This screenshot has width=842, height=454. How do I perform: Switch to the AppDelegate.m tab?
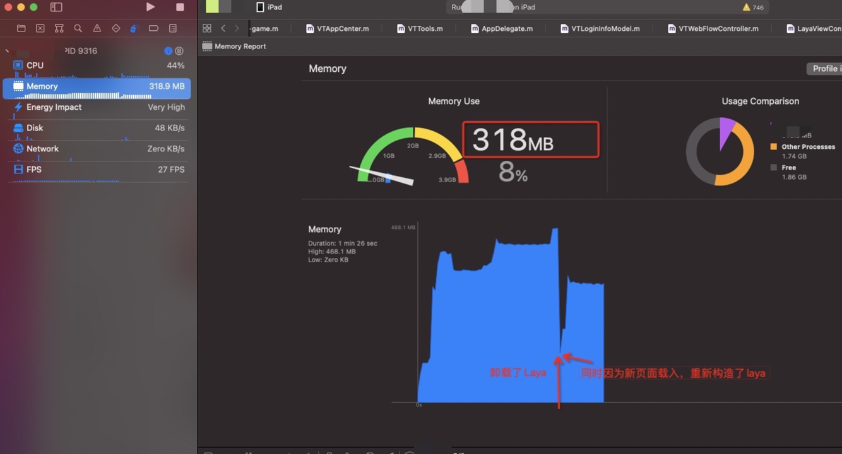pos(502,28)
